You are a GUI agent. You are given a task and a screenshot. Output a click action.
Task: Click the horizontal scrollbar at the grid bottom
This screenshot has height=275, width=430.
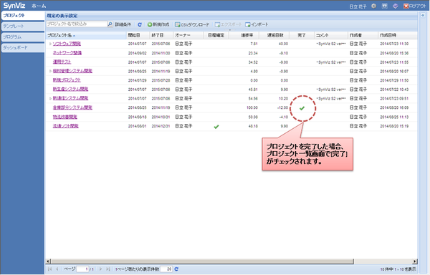tap(202, 261)
